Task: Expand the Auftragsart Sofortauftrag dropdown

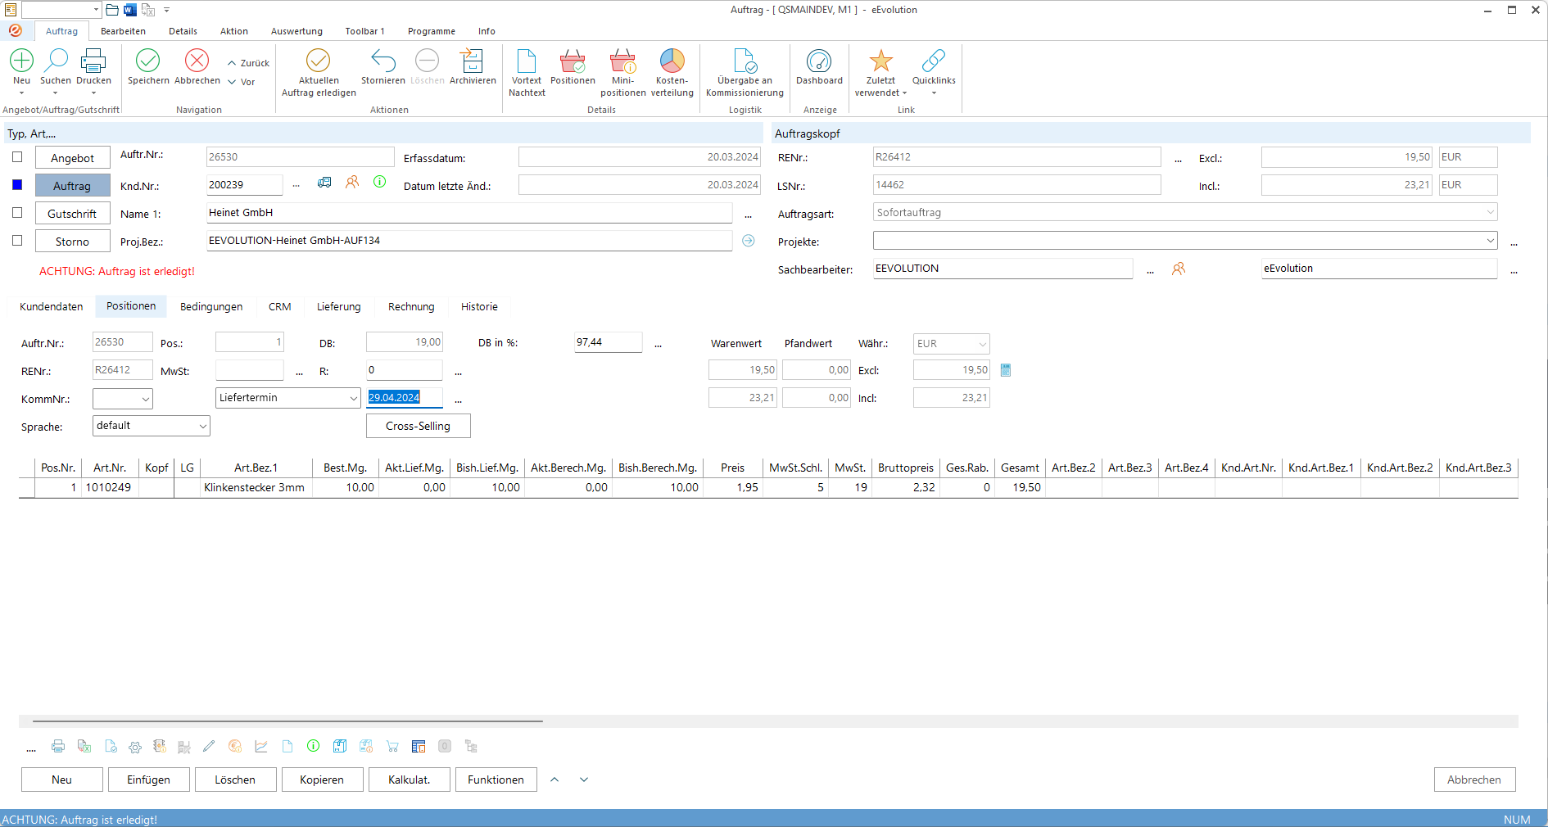Action: [x=1490, y=213]
